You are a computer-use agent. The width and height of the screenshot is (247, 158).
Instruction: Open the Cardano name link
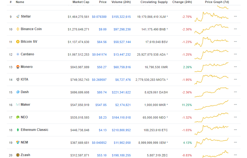pyautogui.click(x=27, y=54)
